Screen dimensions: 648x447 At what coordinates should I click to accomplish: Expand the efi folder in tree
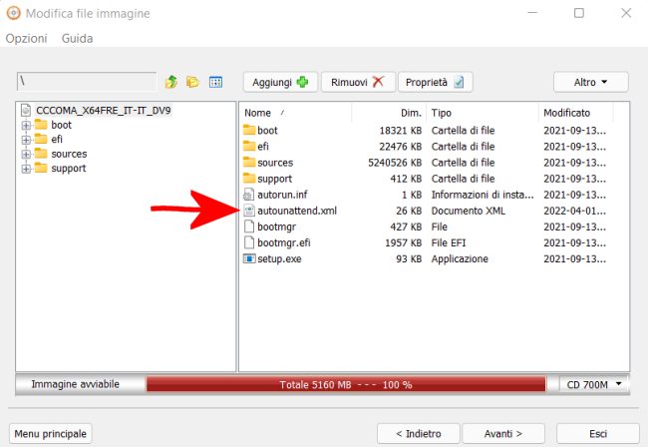click(x=26, y=140)
